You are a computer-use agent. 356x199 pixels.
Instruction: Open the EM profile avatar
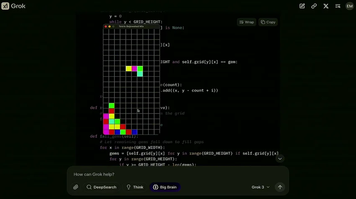[349, 6]
